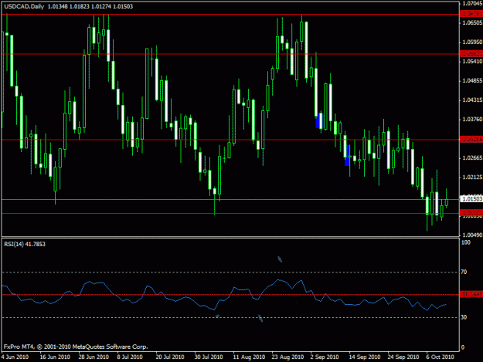
Task: Click the 20 Jul 2010 date label
Action: point(170,357)
